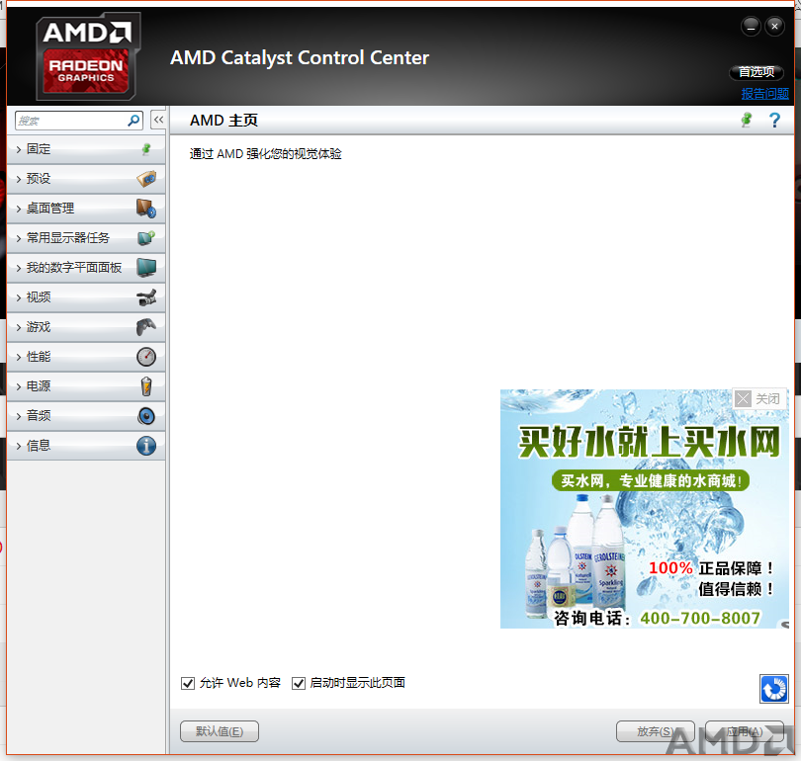Click the AMD Radeon Graphics logo
Screen dimensions: 801x761
(x=88, y=56)
